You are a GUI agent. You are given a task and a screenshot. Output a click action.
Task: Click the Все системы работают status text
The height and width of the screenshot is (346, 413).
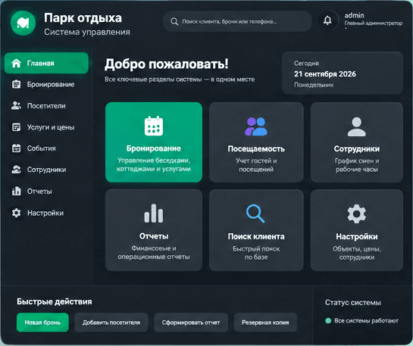click(366, 321)
